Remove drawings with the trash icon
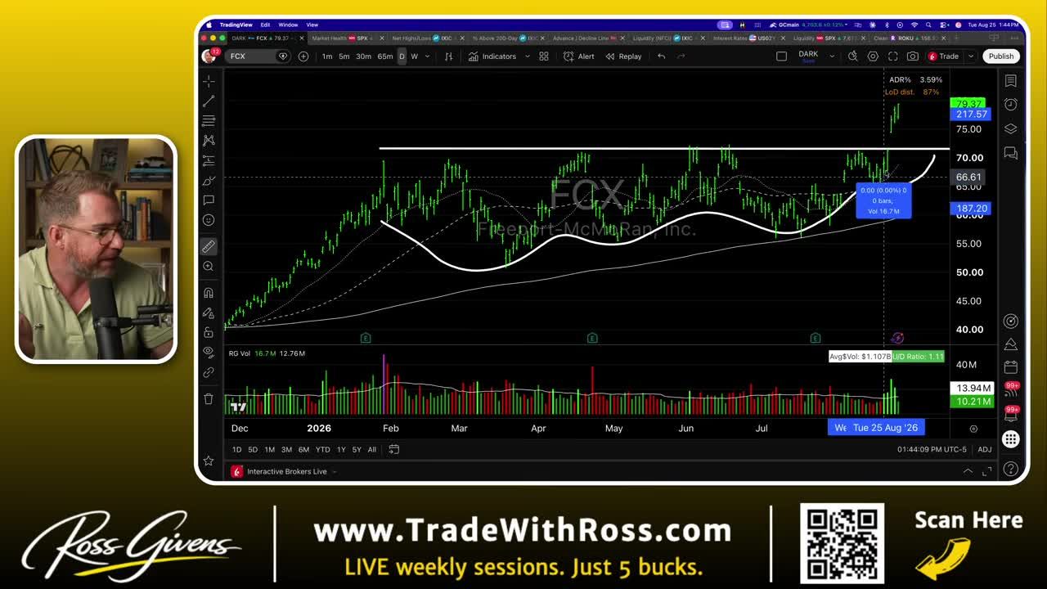Viewport: 1047px width, 589px height. tap(209, 398)
